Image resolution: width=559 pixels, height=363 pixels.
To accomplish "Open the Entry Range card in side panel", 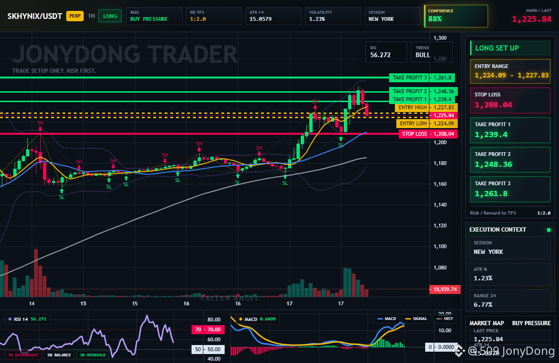I will [510, 71].
